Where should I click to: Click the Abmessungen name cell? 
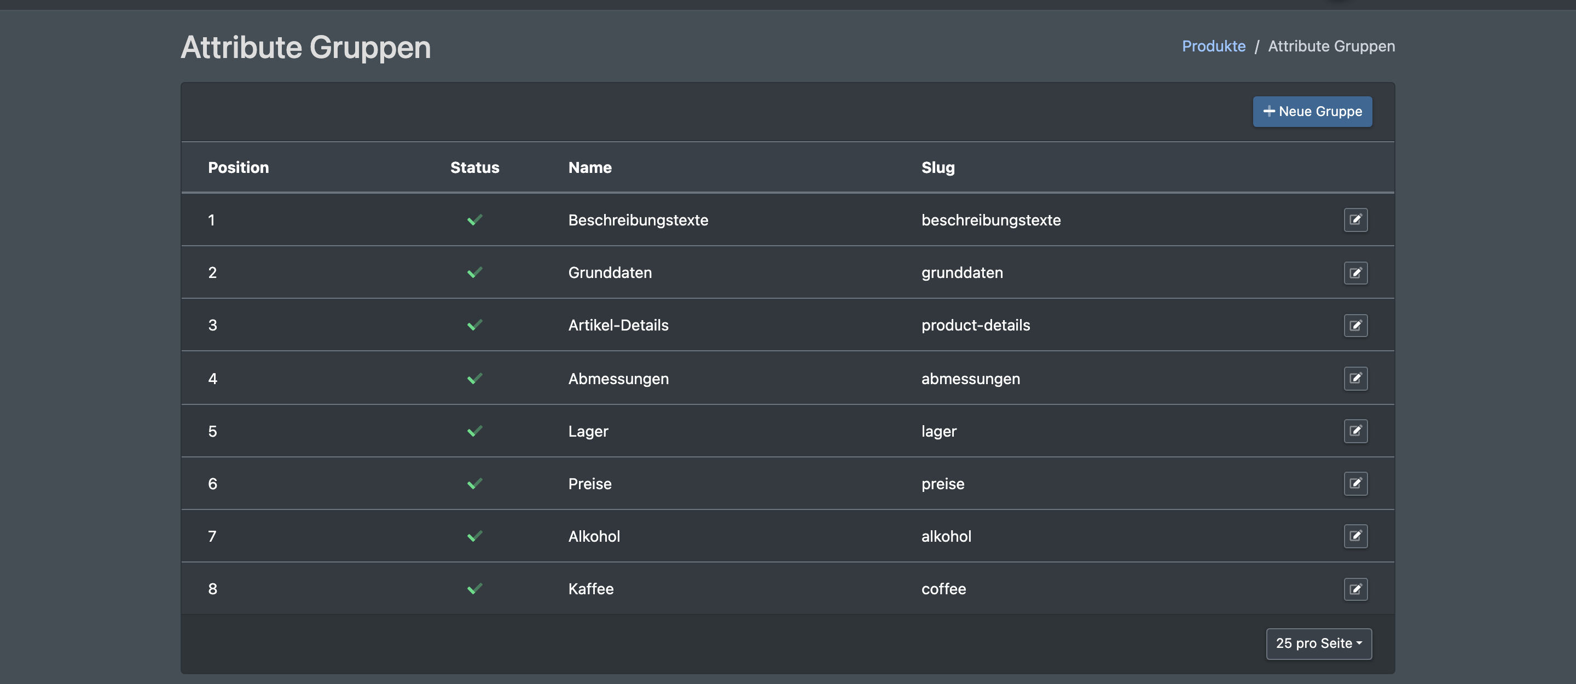[618, 379]
